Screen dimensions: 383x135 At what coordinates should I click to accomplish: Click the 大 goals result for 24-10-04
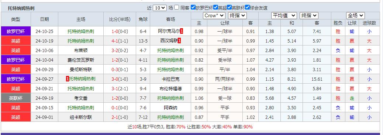[369, 60]
